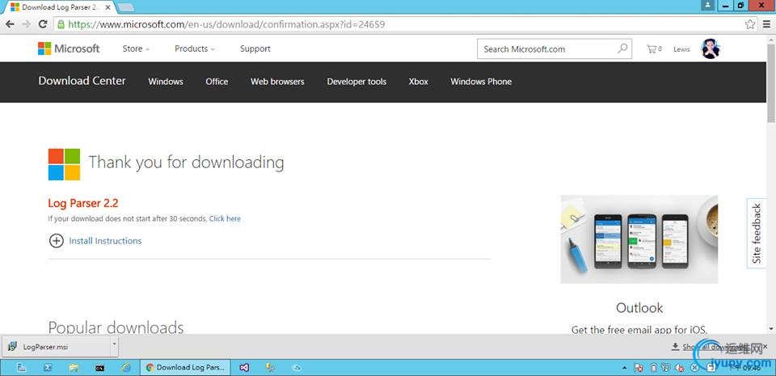Click the Lewis account name
Image resolution: width=776 pixels, height=376 pixels.
click(x=681, y=49)
